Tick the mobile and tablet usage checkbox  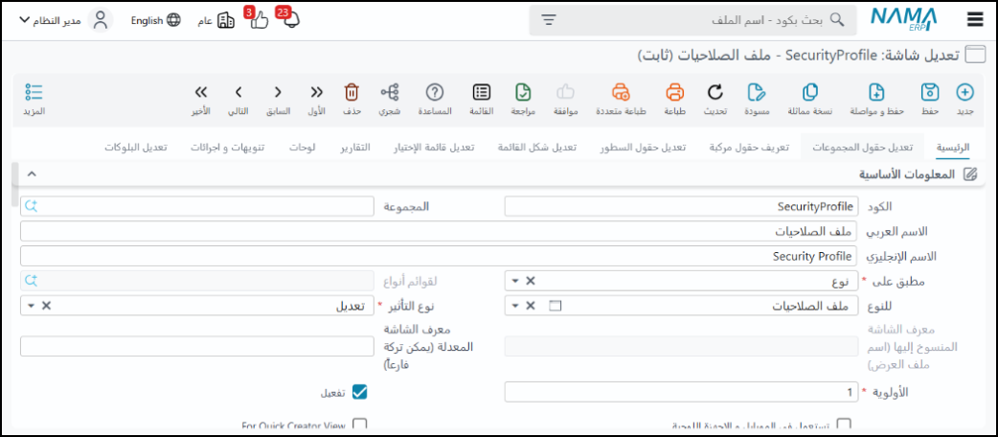[x=844, y=425]
